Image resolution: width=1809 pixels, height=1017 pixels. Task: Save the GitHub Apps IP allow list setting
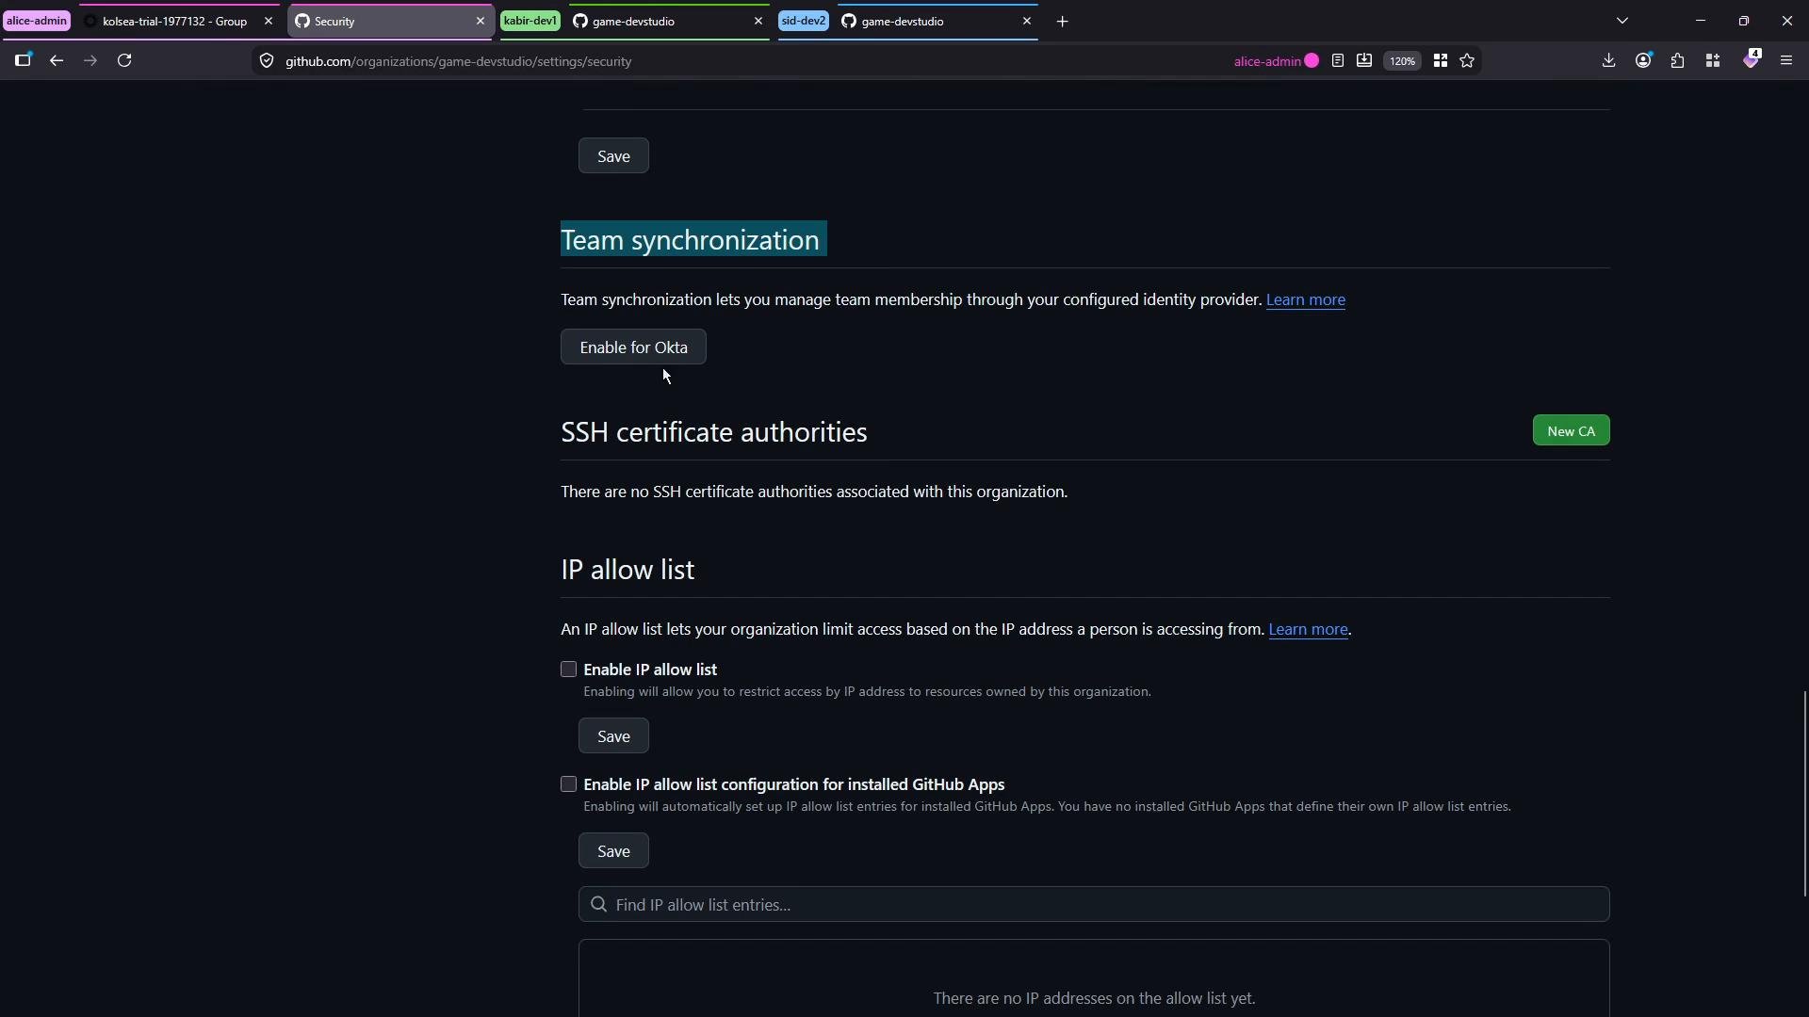click(613, 851)
